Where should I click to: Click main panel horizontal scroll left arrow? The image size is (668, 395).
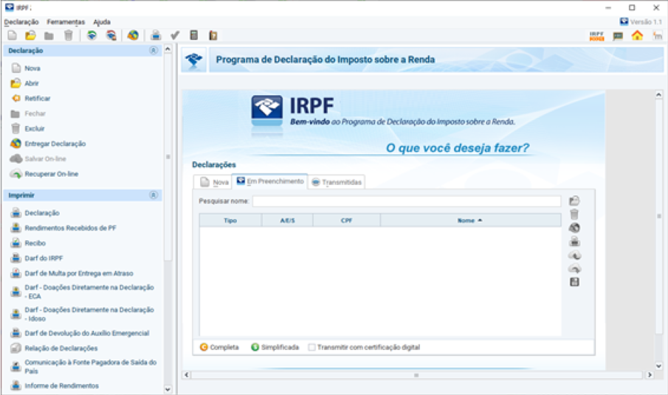186,375
